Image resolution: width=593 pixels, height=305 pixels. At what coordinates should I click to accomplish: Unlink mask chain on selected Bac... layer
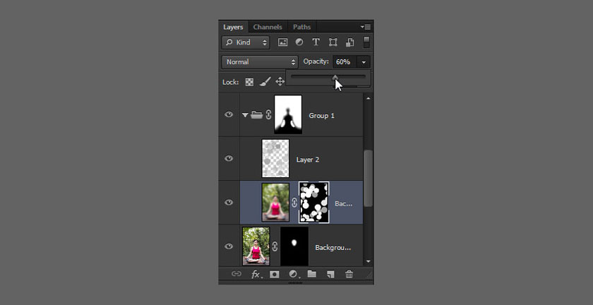(294, 203)
